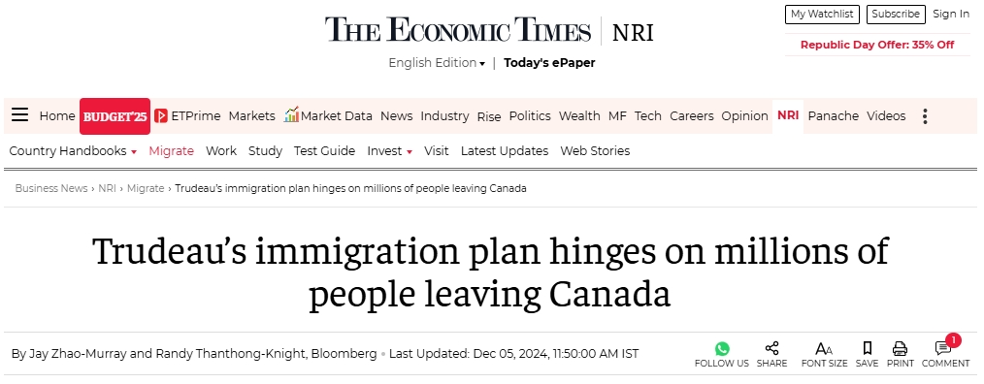
Task: Open the Share icon
Action: 771,348
